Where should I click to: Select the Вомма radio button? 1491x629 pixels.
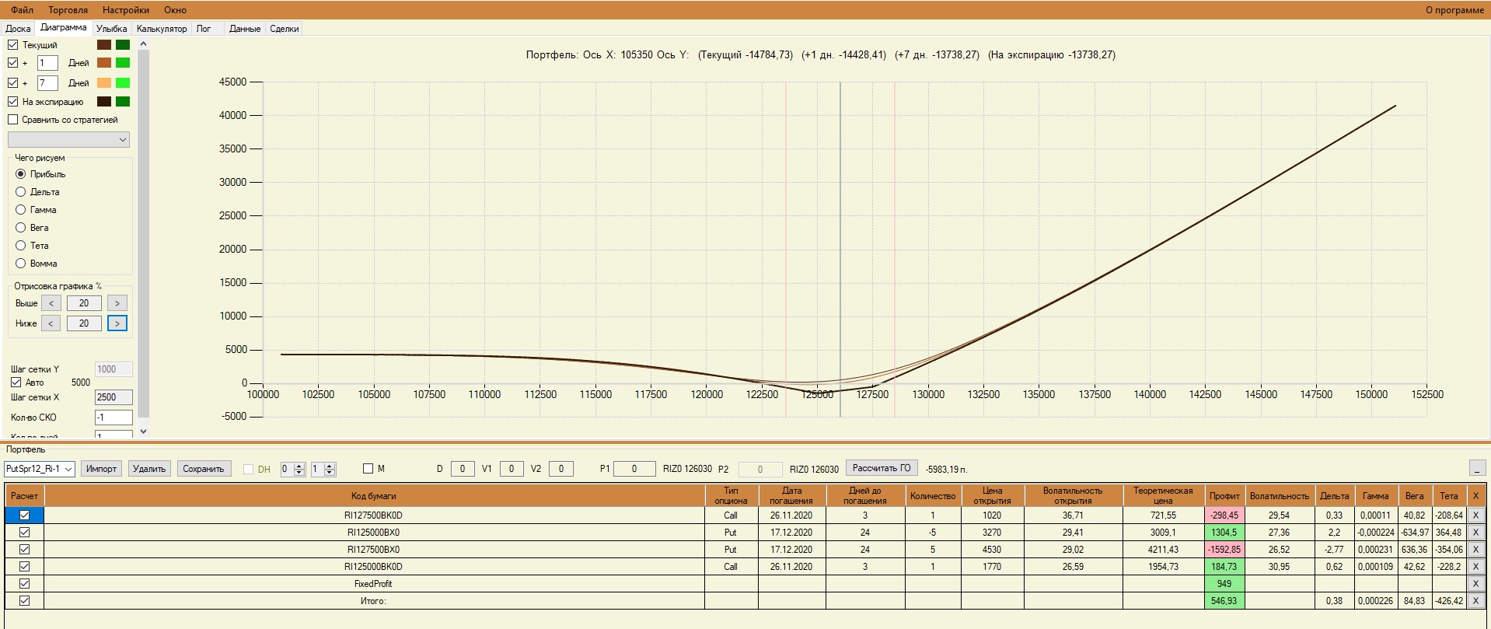coord(21,264)
